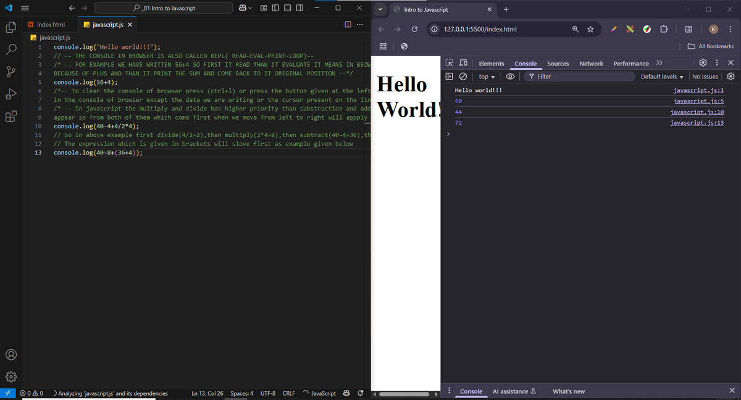Change CRLF end of line sequence

(288, 393)
